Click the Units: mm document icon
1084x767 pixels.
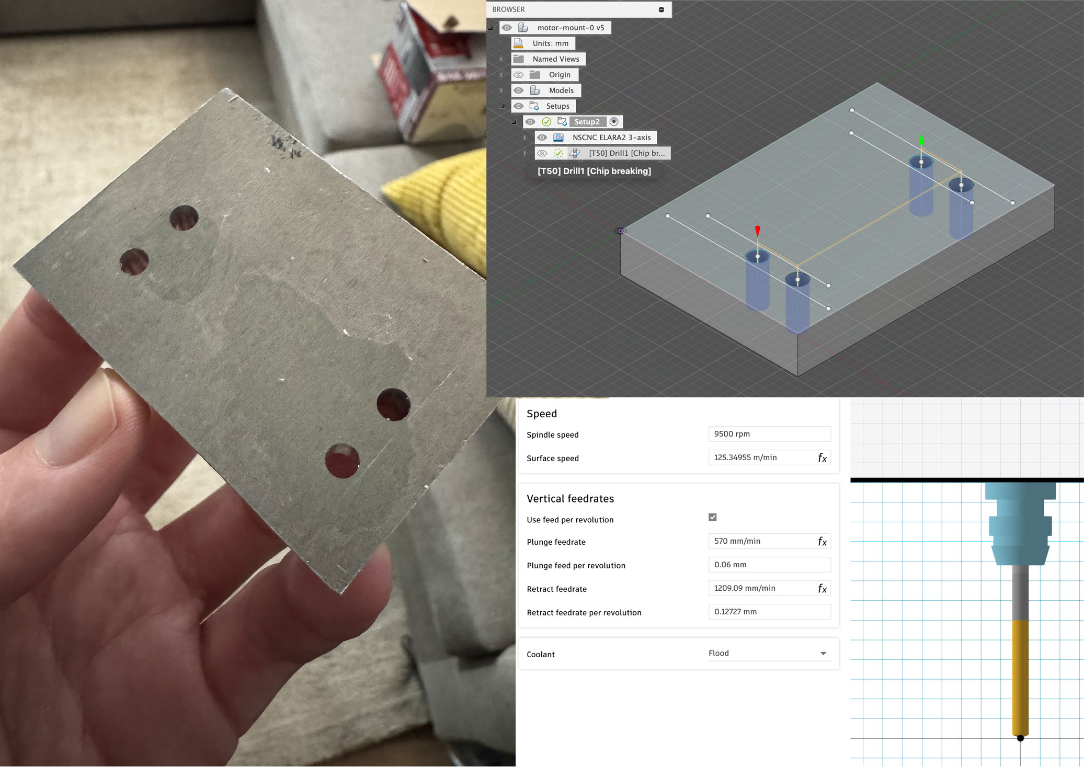[x=518, y=43]
